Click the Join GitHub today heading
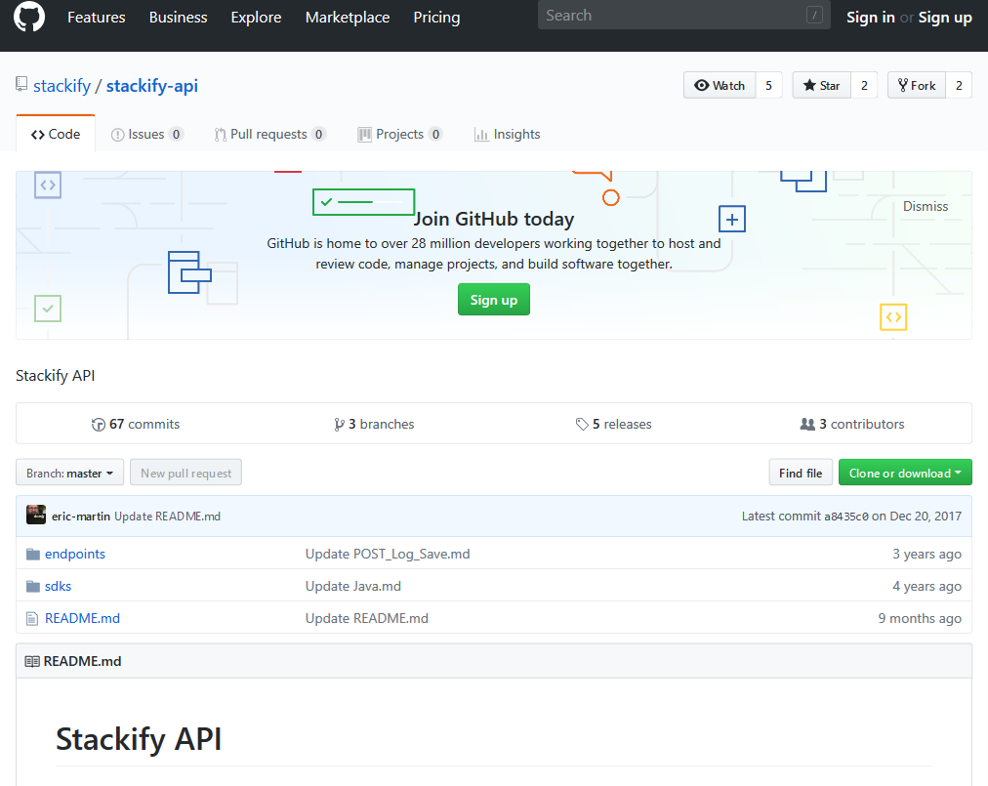 494,219
